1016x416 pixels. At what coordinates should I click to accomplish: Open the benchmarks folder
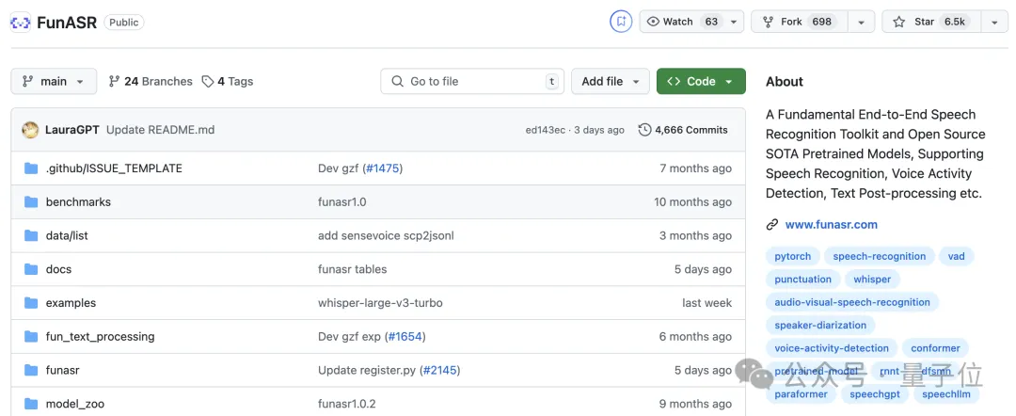(78, 202)
